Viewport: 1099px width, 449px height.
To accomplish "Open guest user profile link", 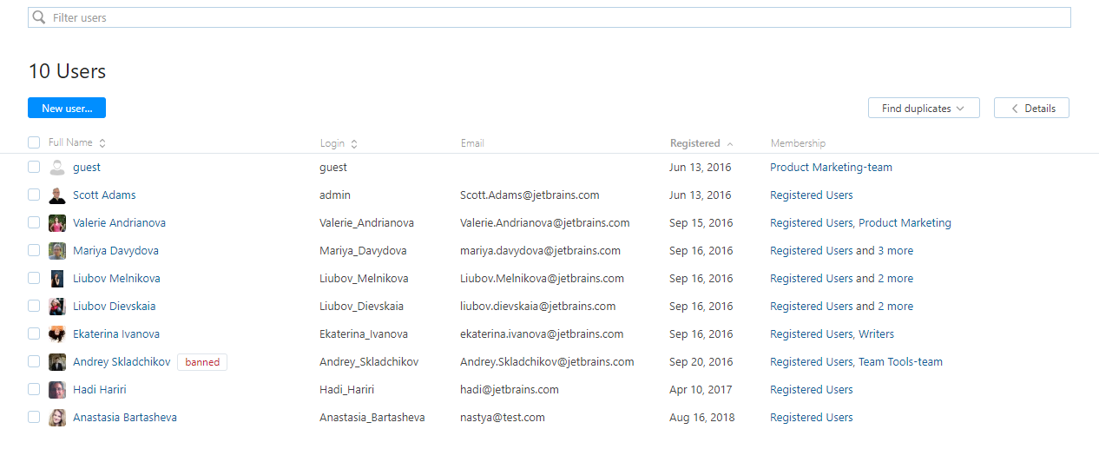I will pos(87,168).
